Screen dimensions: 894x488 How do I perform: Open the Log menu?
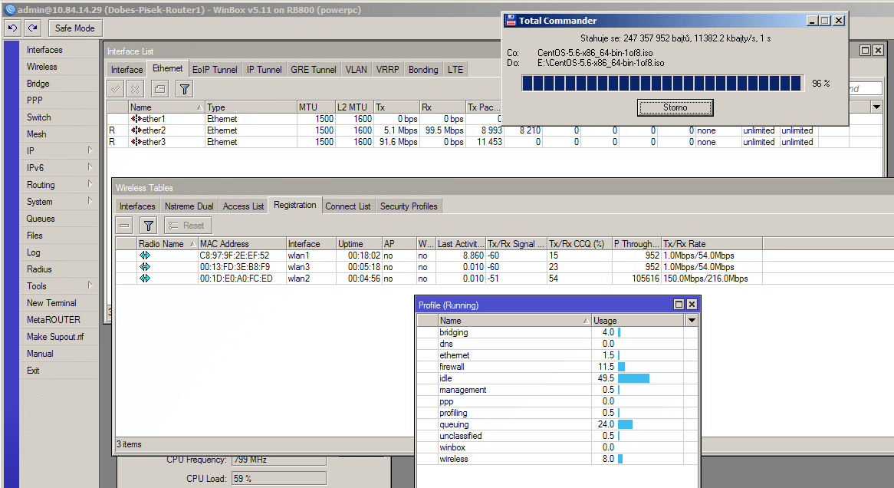(x=33, y=252)
